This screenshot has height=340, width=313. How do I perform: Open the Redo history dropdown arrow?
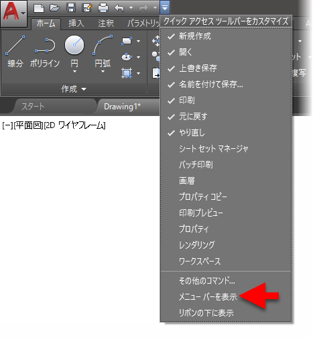coord(155,8)
